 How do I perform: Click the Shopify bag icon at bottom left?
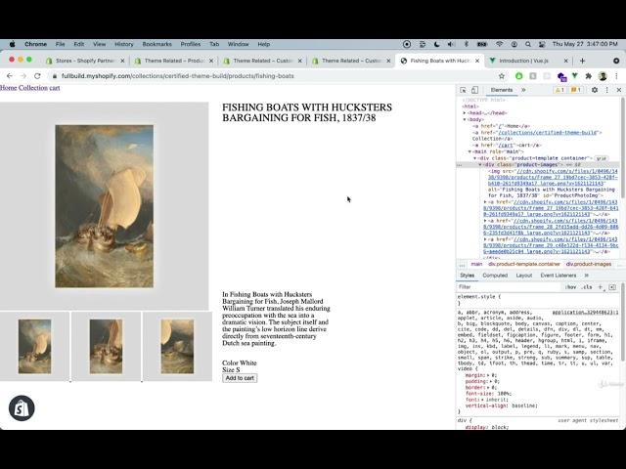tap(21, 408)
